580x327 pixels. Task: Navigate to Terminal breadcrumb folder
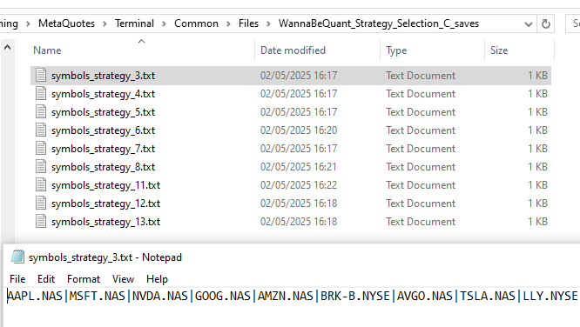click(x=134, y=23)
